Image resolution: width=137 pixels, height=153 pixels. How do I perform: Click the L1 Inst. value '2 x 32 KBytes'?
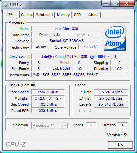click(x=111, y=98)
